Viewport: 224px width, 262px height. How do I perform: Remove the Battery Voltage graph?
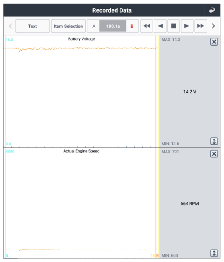[x=214, y=42]
